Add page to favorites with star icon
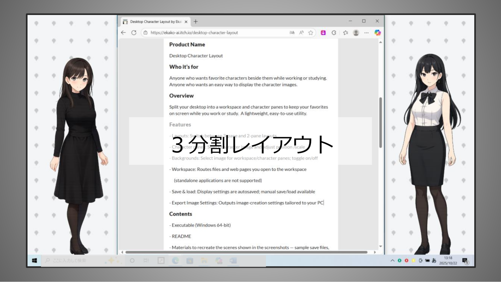 [311, 33]
